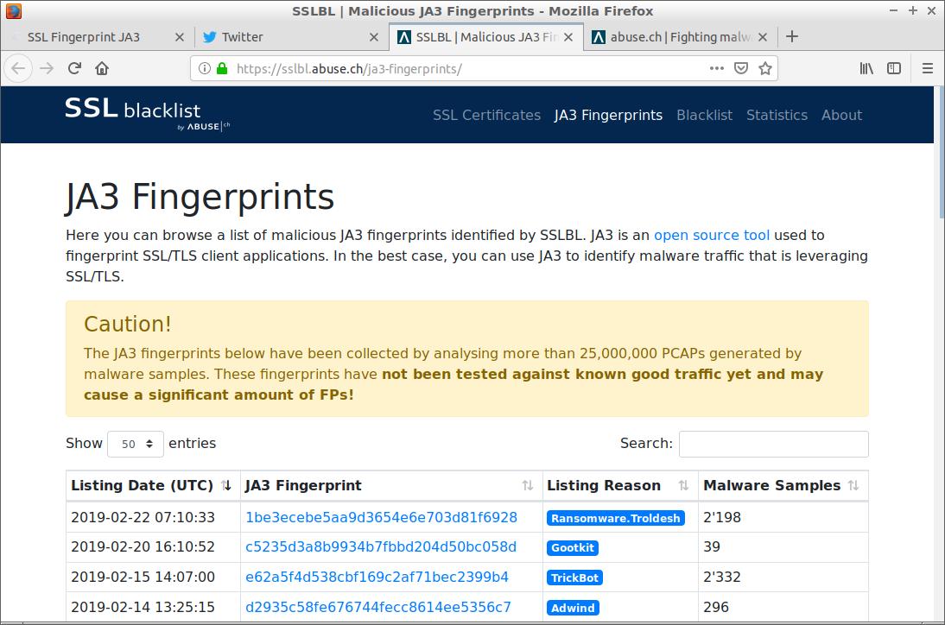Viewport: 945px width, 625px height.
Task: Click the Firefox icon in title bar
Action: (13, 11)
